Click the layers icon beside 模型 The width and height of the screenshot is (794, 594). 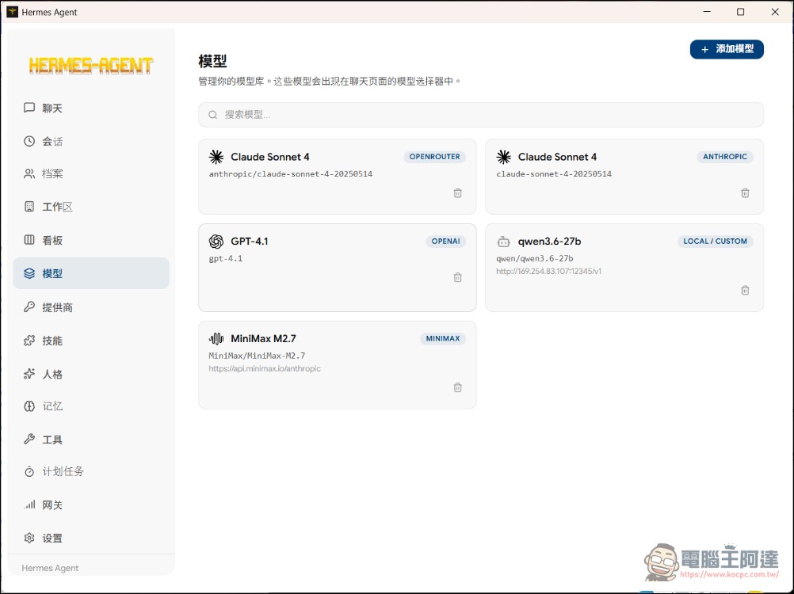pyautogui.click(x=29, y=273)
